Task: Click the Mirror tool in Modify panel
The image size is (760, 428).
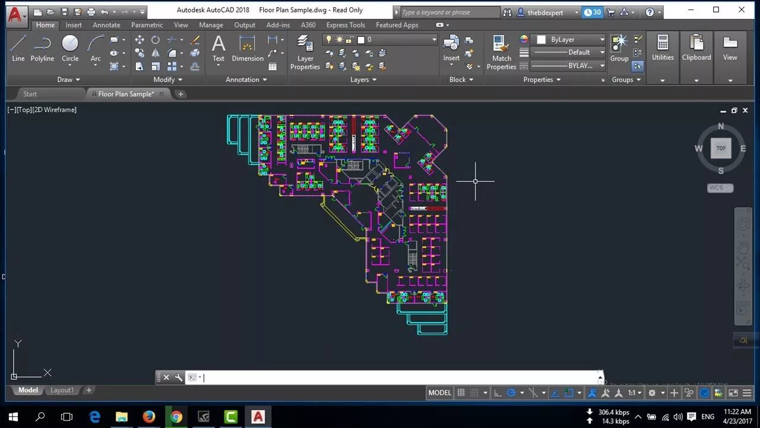Action: click(x=156, y=53)
